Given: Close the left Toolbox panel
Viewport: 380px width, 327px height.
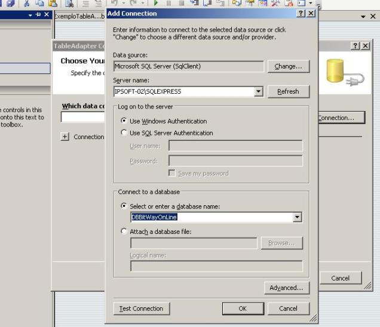Looking at the screenshot, I should [47, 15].
